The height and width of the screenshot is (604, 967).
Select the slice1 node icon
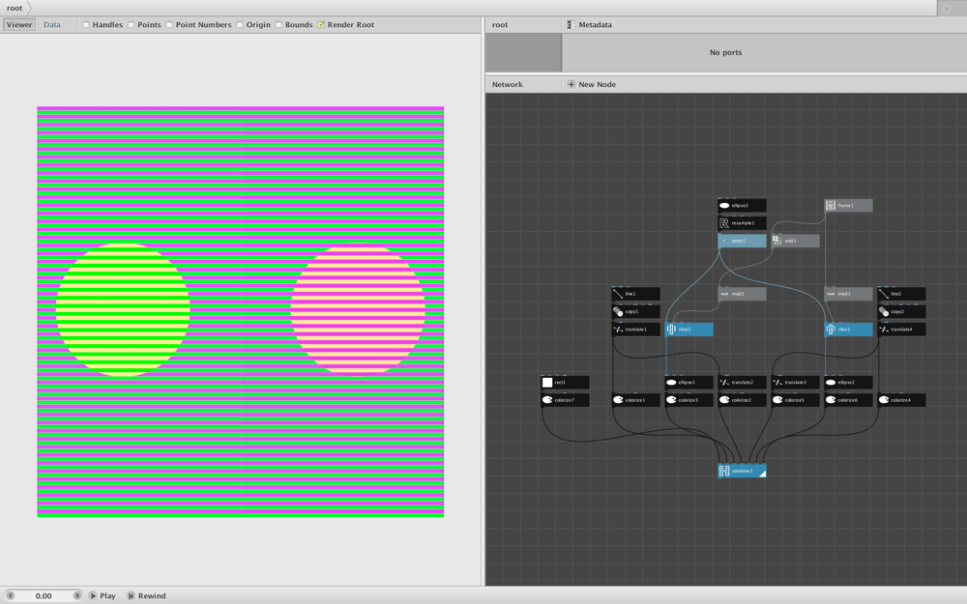pyautogui.click(x=831, y=330)
